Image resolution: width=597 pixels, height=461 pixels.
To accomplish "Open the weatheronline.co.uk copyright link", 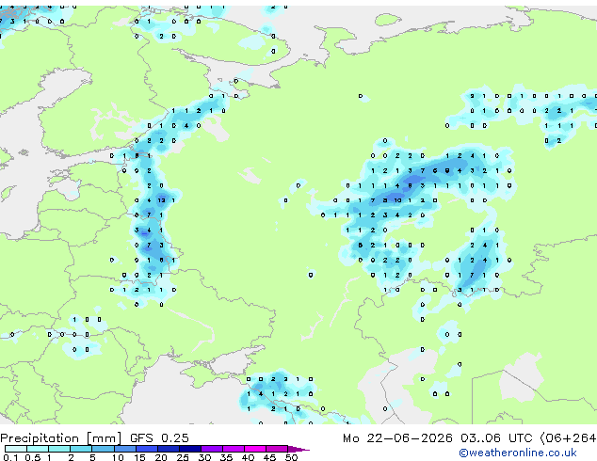I will tap(518, 453).
